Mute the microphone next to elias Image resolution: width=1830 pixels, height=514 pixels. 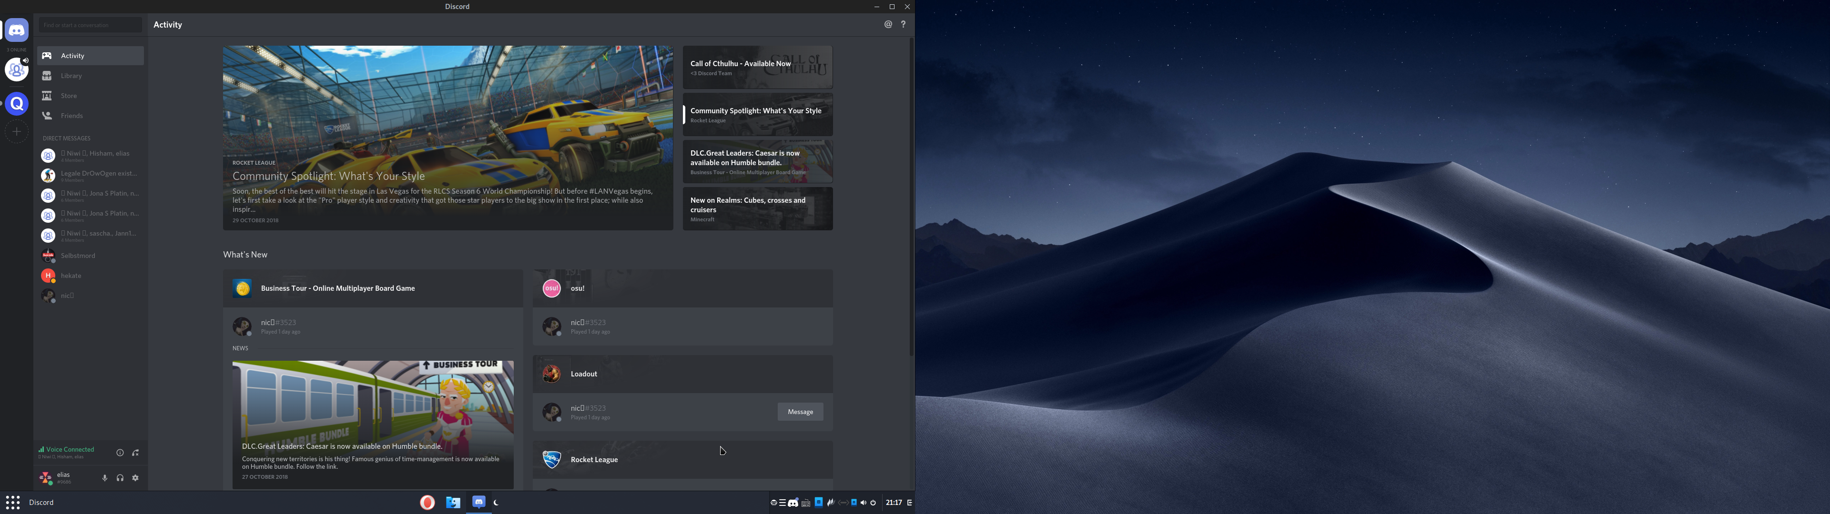coord(104,478)
